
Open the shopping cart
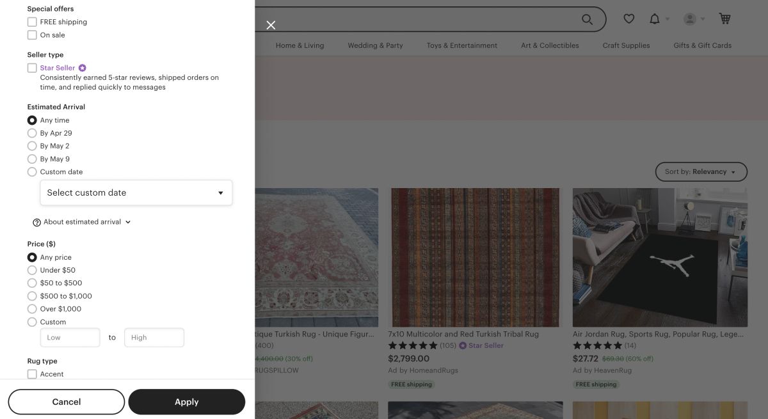click(x=724, y=19)
